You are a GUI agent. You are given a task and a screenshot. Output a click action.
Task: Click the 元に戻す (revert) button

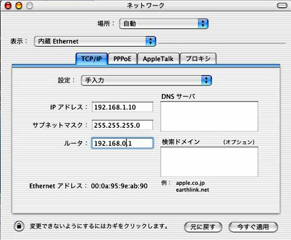(203, 227)
